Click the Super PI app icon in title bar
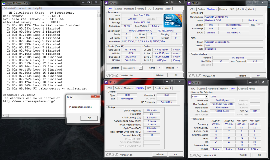The image size is (270, 160). click(x=3, y=3)
